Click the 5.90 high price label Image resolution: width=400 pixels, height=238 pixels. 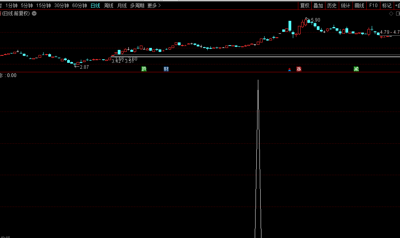pos(315,20)
